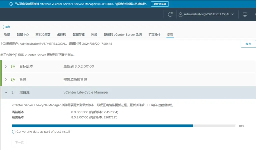
Task: Click the user avatar icon
Action: [180, 14]
